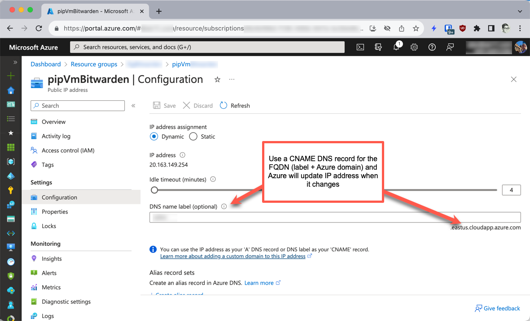Open the Create a resource plus icon

(10, 76)
